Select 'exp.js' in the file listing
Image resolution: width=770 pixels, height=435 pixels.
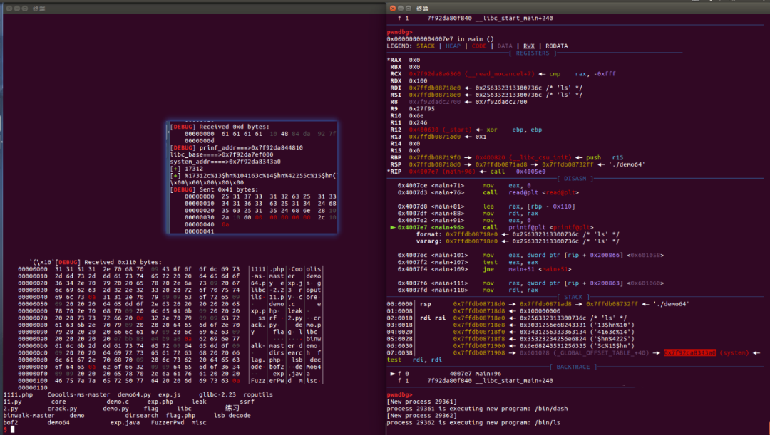(169, 394)
